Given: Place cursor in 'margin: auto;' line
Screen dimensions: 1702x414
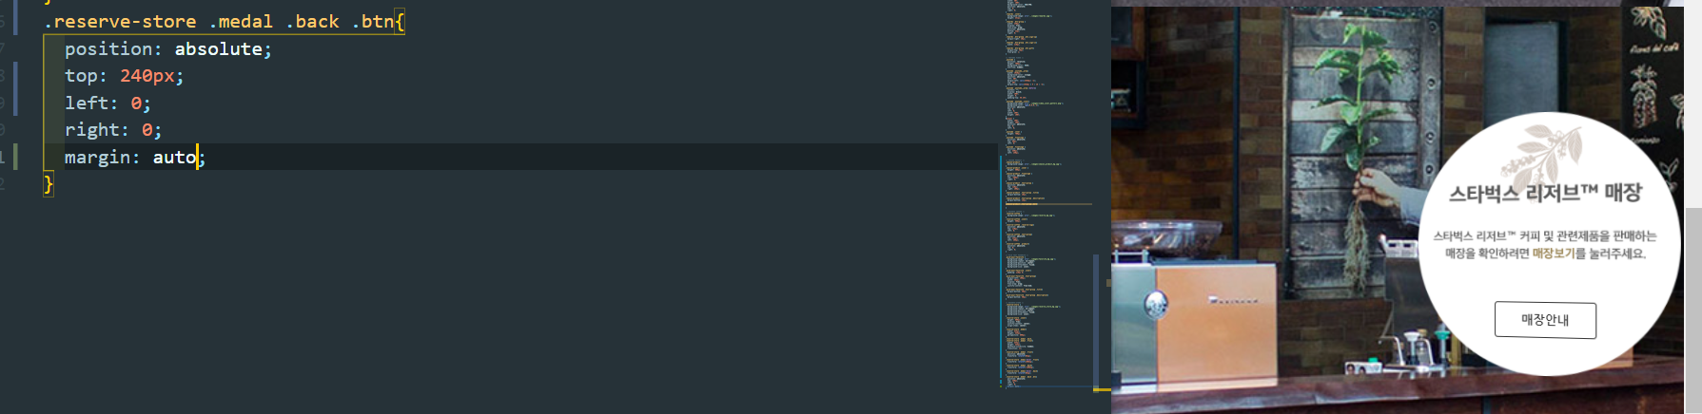Looking at the screenshot, I should pos(135,157).
